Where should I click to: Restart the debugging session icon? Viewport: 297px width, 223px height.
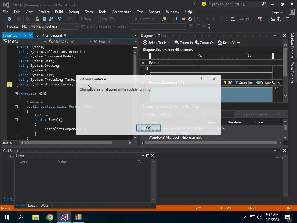(190, 19)
